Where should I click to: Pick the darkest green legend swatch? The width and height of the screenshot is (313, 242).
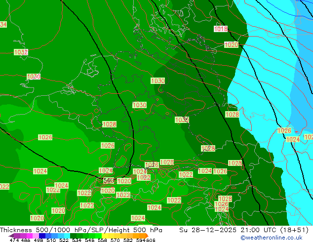(x=73, y=236)
